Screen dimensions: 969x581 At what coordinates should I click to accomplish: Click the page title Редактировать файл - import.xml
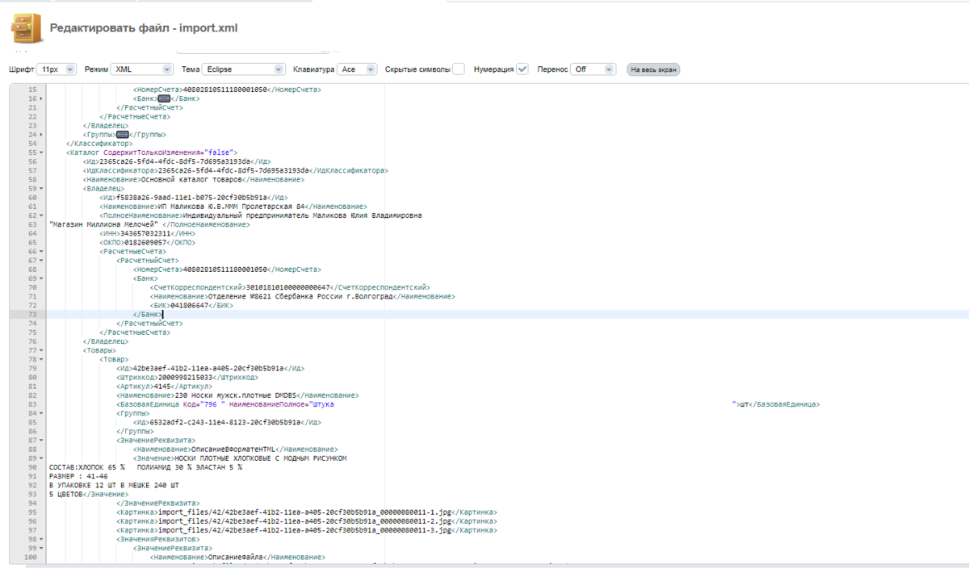point(144,28)
